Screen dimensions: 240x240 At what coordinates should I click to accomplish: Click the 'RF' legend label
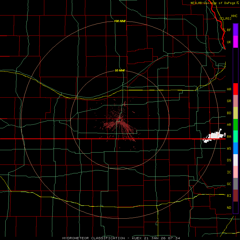[x=229, y=30]
